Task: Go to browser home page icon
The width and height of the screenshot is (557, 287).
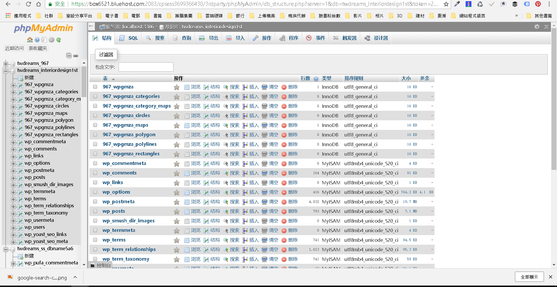Action: 39,4
